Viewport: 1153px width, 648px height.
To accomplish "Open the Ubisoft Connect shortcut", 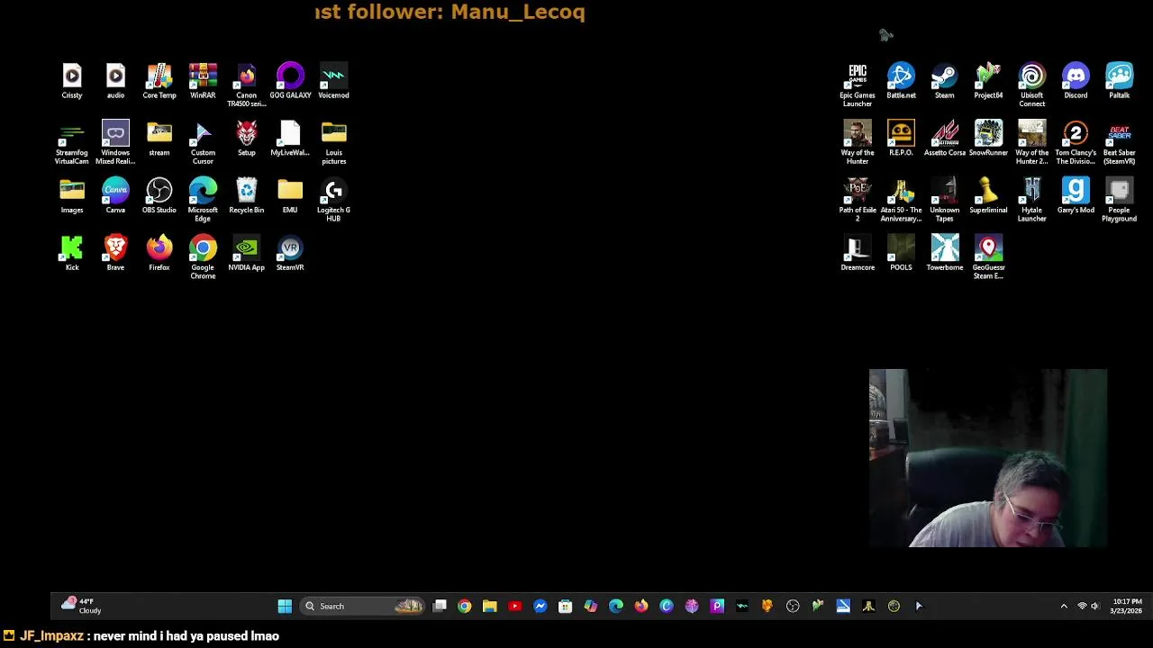I will click(x=1032, y=85).
